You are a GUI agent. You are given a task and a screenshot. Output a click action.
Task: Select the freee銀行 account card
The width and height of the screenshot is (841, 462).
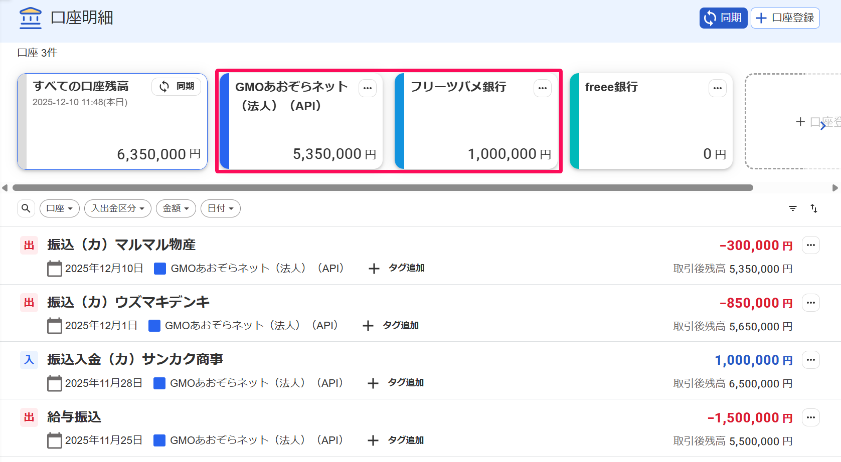[651, 121]
